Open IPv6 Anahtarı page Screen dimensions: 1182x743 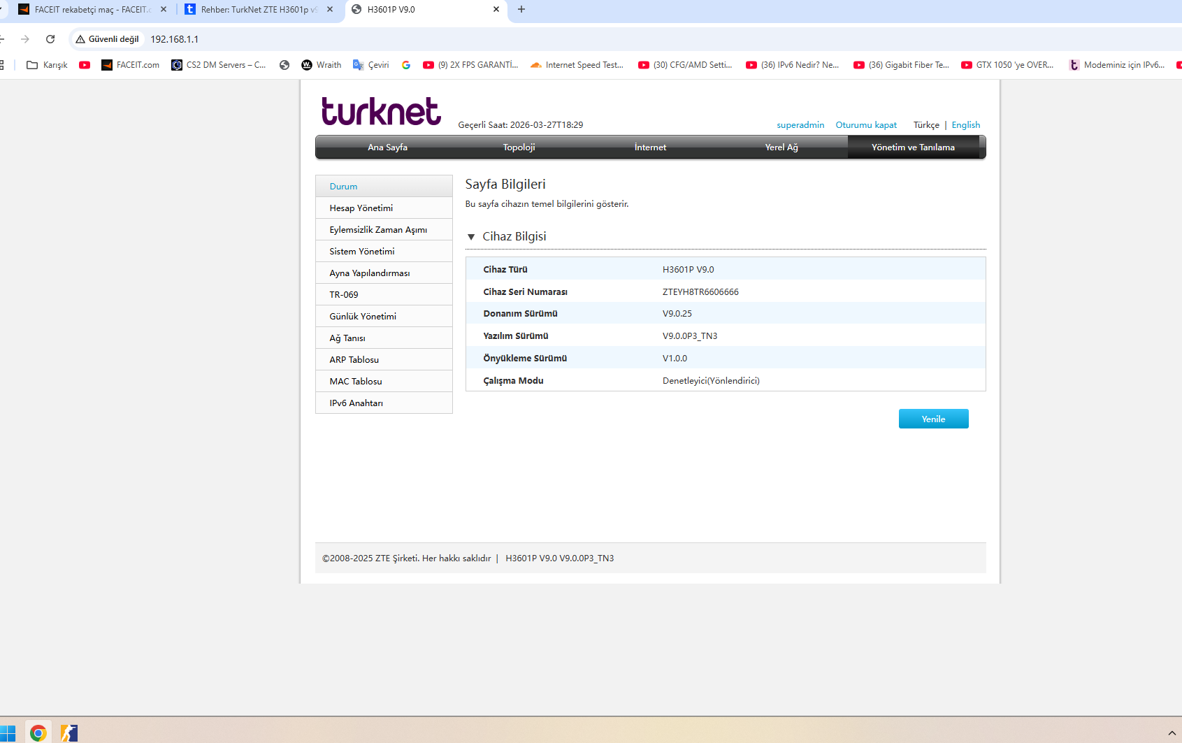[x=384, y=403]
